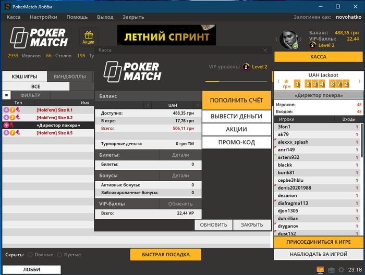The height and width of the screenshot is (275, 365).
Task: Click previous arrow on UAH Jackpot
Action: click(x=278, y=82)
